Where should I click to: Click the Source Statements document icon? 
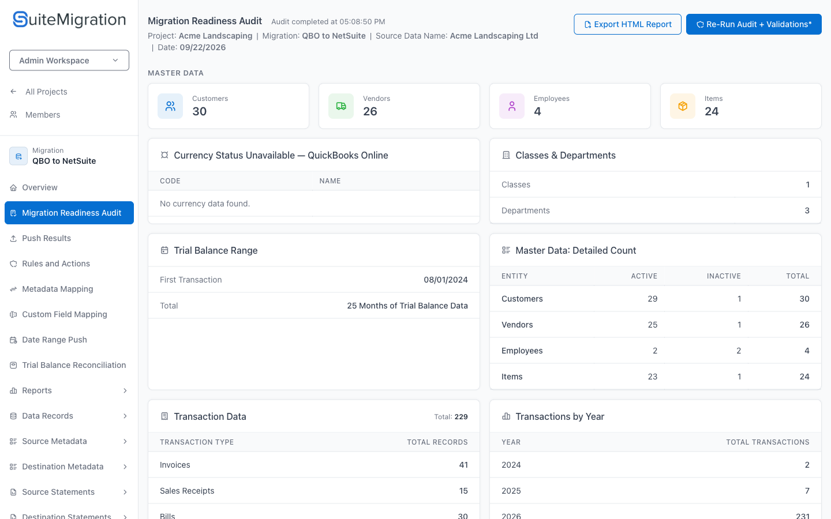pyautogui.click(x=13, y=492)
